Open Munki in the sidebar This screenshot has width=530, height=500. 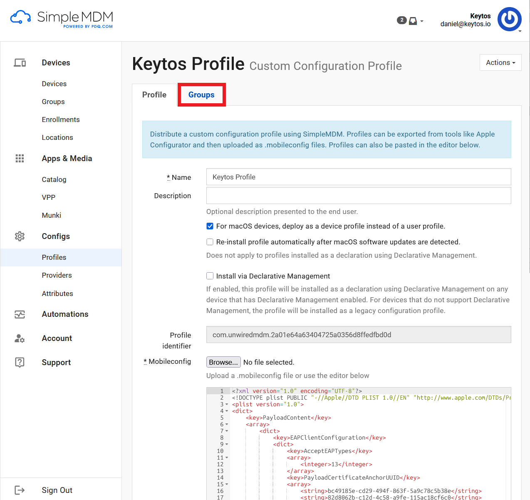click(52, 216)
